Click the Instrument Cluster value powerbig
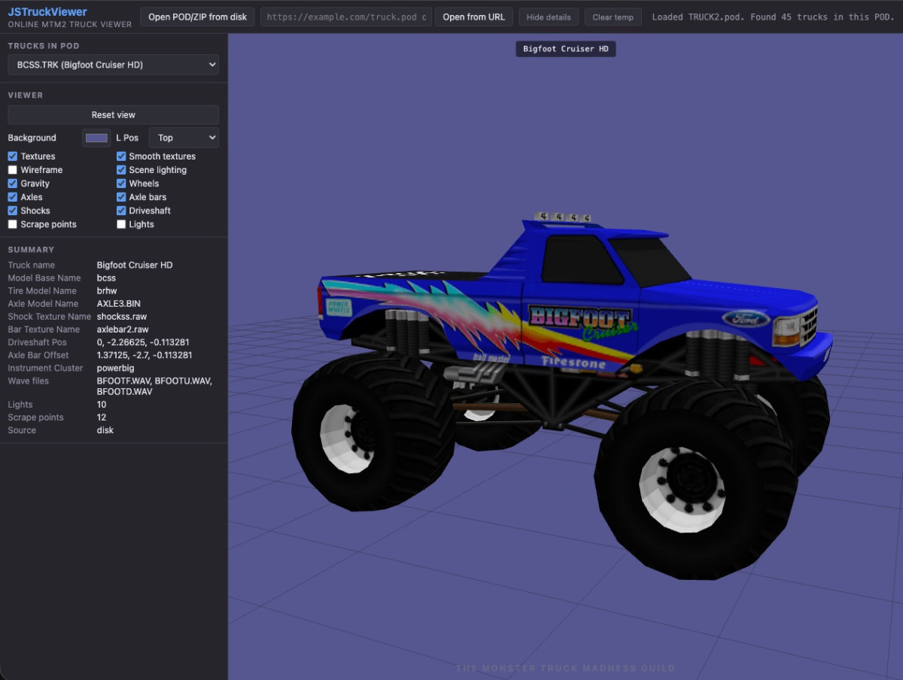Screen dimensions: 903x680 coord(115,368)
